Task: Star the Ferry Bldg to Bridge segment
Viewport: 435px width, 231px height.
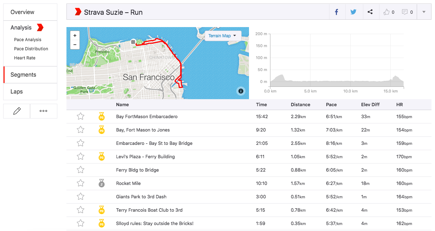Action: coord(81,170)
